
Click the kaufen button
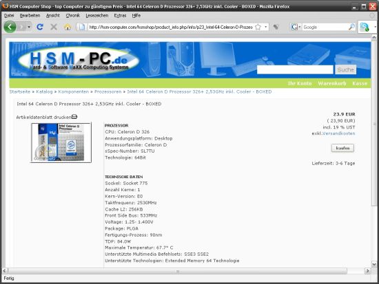pos(342,148)
